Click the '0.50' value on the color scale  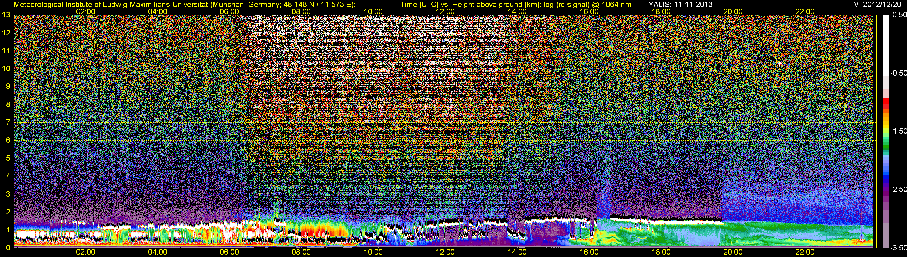pyautogui.click(x=899, y=15)
